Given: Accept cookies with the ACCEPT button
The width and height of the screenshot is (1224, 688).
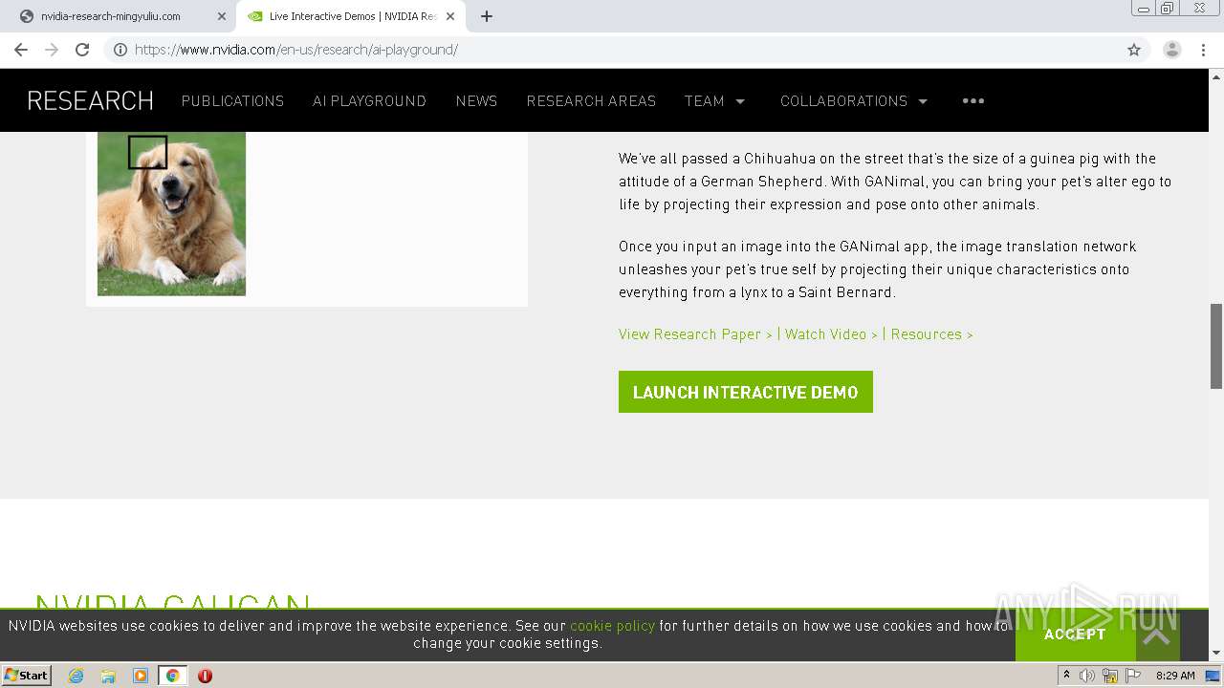Looking at the screenshot, I should pos(1075,634).
